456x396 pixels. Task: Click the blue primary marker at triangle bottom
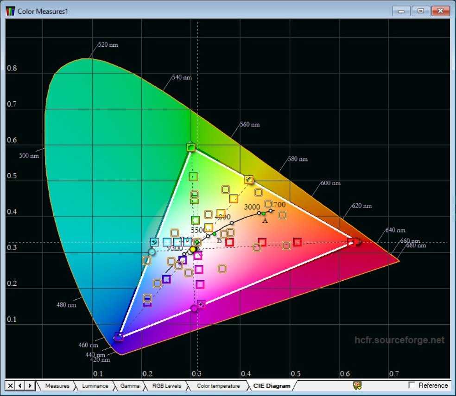119,337
